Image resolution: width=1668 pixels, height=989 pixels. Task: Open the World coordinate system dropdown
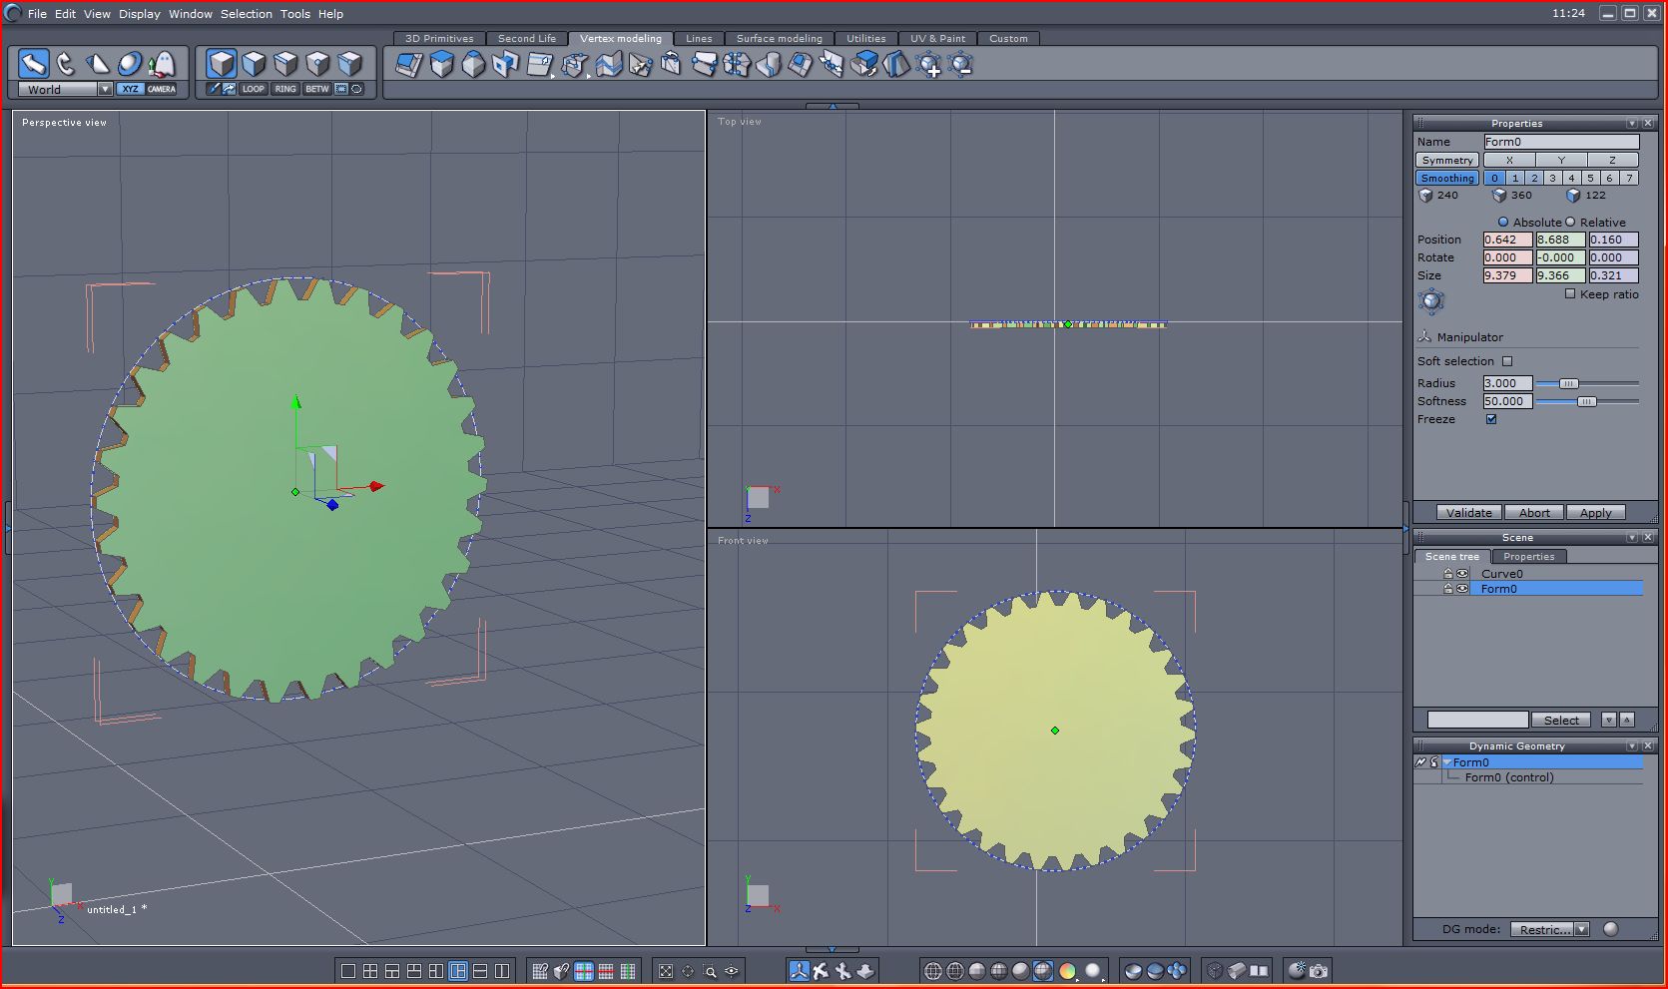(105, 90)
